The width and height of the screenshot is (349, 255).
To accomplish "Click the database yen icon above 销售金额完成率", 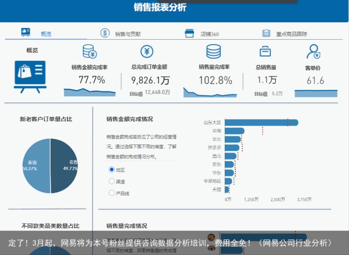I will point(89,52).
